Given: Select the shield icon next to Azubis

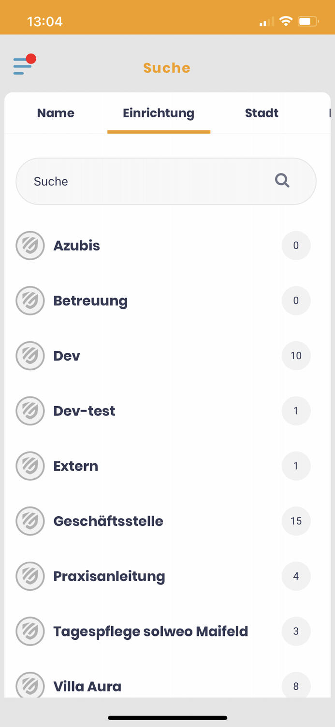Looking at the screenshot, I should pyautogui.click(x=30, y=246).
